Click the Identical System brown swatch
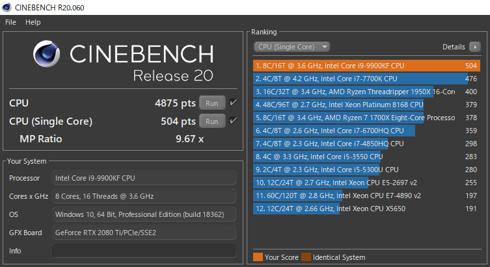490x267 pixels. (x=306, y=257)
